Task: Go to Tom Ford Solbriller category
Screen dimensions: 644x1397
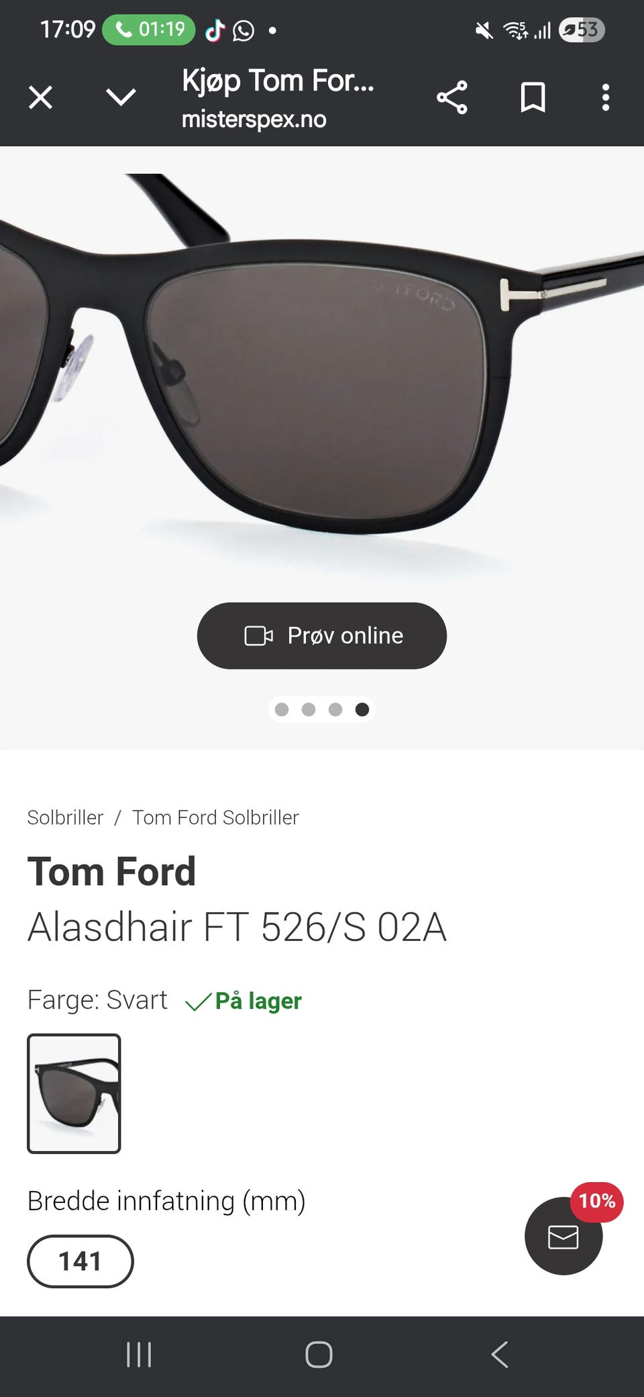Action: point(215,817)
